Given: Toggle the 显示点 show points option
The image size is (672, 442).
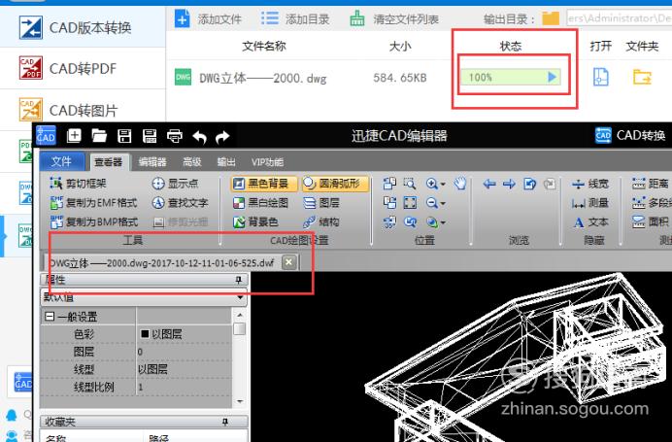Looking at the screenshot, I should (x=175, y=184).
